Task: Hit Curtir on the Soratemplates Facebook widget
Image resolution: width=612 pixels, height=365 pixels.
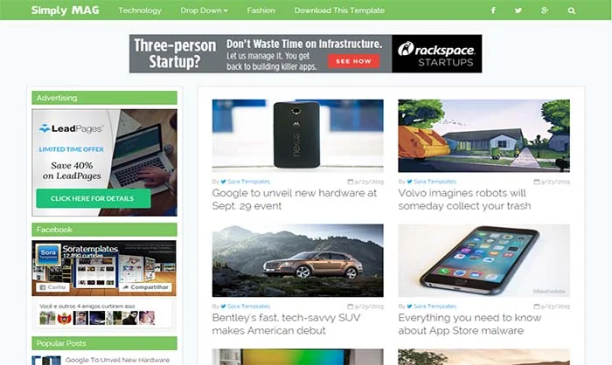Action: pos(52,287)
